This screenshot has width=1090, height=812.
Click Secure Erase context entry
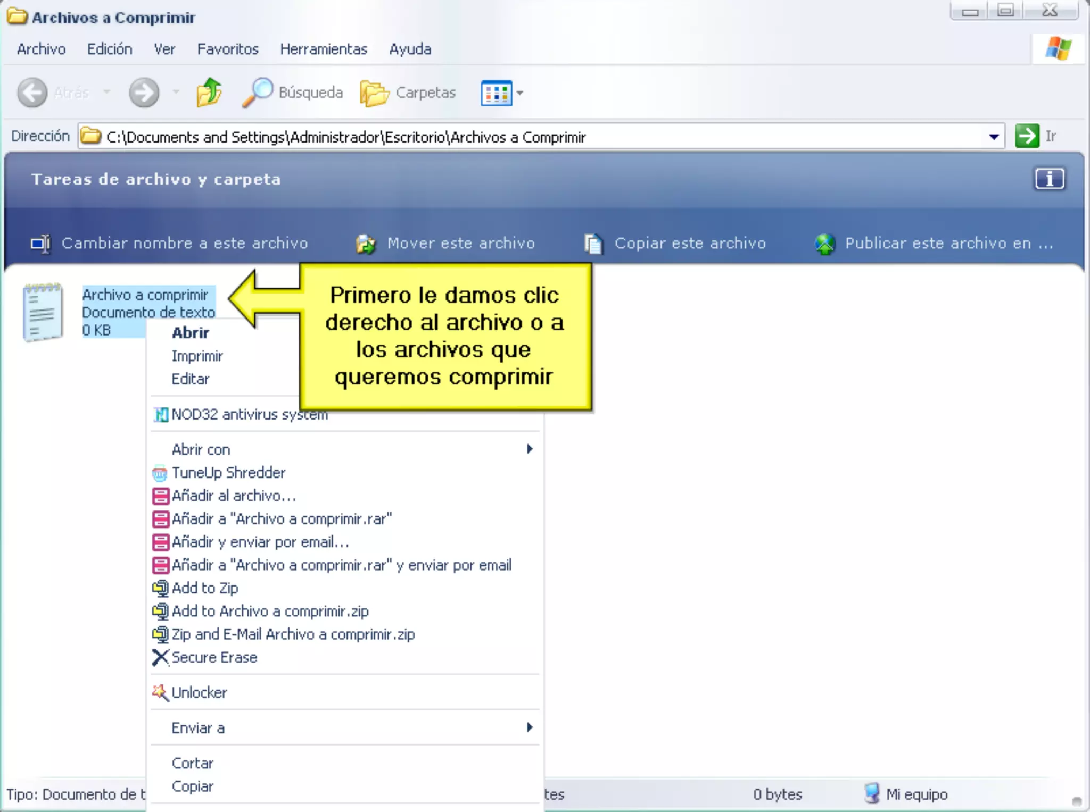pyautogui.click(x=214, y=657)
